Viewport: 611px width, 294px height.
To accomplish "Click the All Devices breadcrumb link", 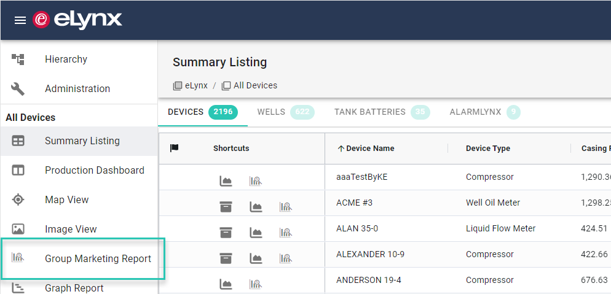I will coord(250,85).
